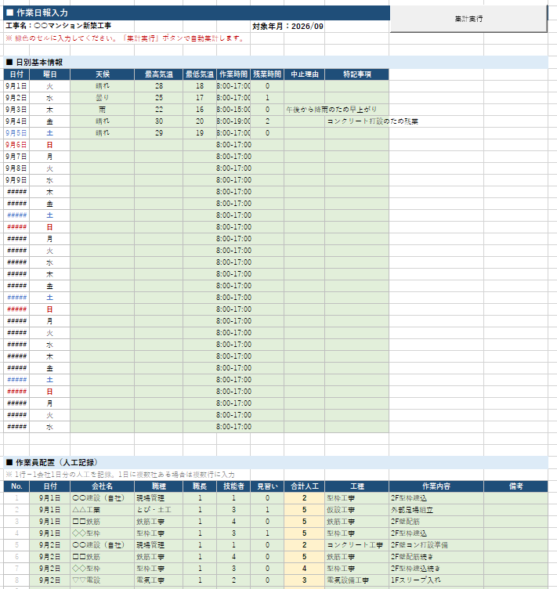557x589 pixels.
Task: Select the max temperature 28 cell
Action: [x=159, y=86]
